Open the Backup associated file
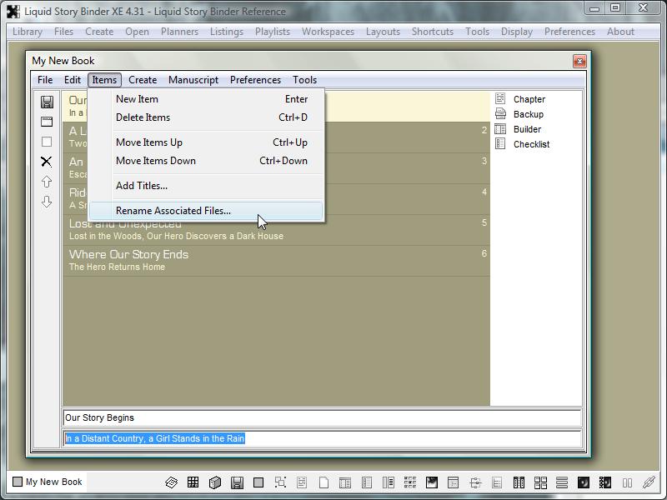667x500 pixels. [528, 114]
